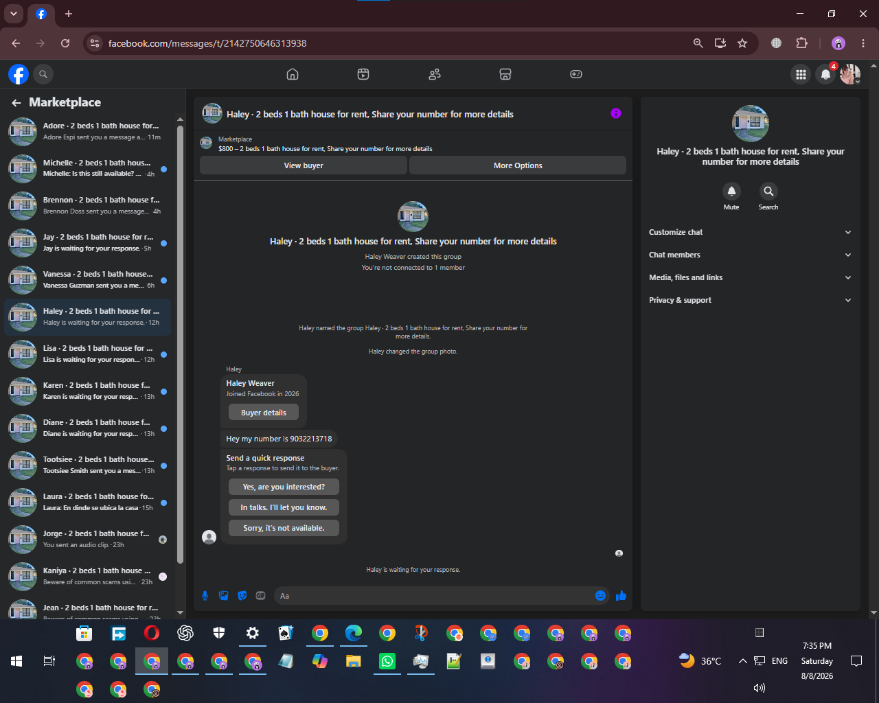Open Lisa's conversation in the list
Image resolution: width=879 pixels, height=703 pixels.
click(88, 354)
